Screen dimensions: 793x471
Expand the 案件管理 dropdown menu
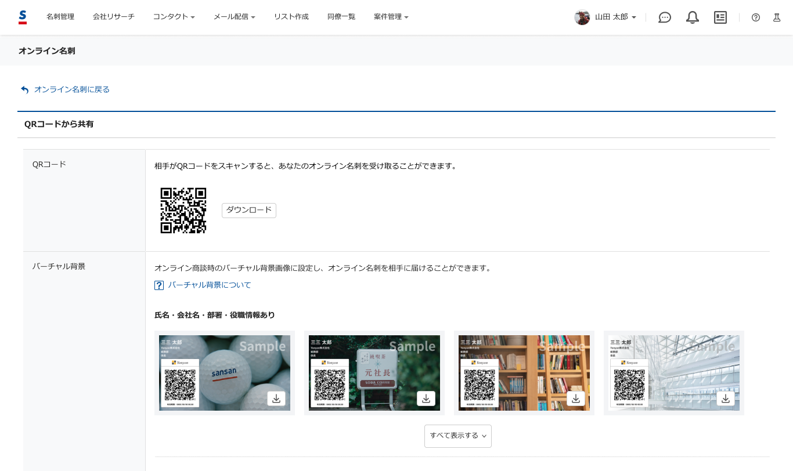pos(391,17)
